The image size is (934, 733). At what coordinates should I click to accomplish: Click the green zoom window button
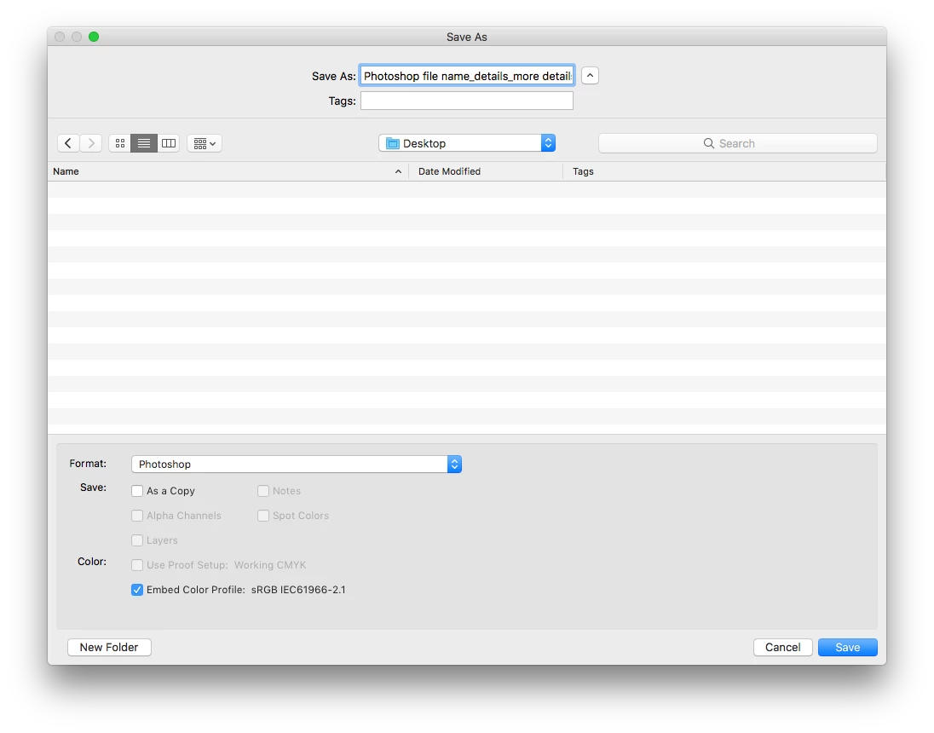tap(94, 37)
